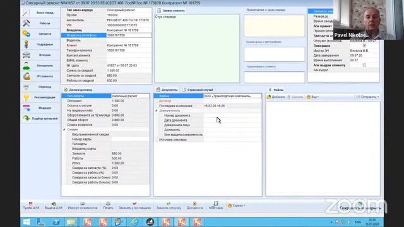
Task: Open the Отправить dropdown in Файлы panel
Action: (x=367, y=97)
